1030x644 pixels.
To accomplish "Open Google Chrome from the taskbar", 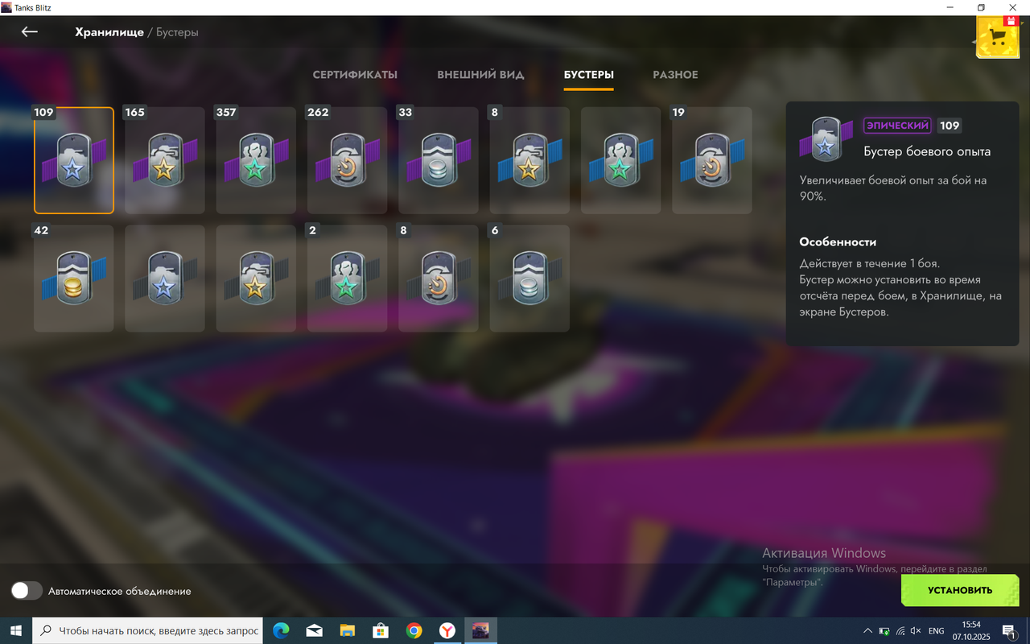I will tap(414, 631).
